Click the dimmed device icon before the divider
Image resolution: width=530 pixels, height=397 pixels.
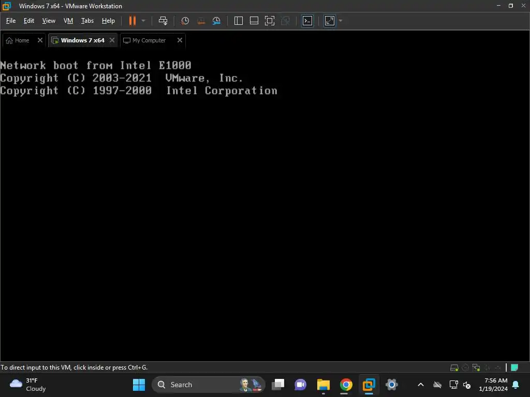(498, 368)
